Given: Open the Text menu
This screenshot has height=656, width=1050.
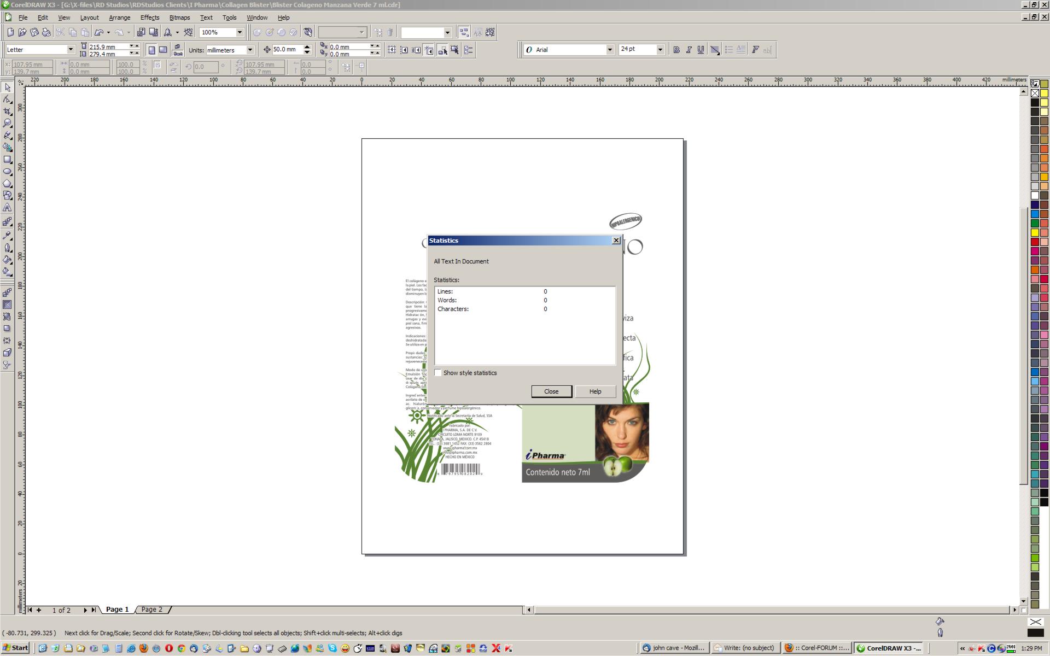Looking at the screenshot, I should [x=206, y=17].
